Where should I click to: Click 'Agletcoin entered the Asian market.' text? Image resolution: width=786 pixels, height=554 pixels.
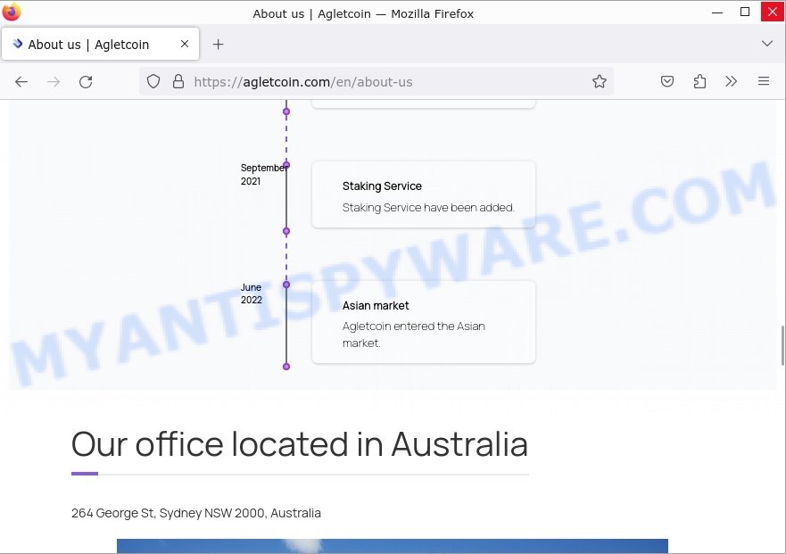click(x=414, y=335)
